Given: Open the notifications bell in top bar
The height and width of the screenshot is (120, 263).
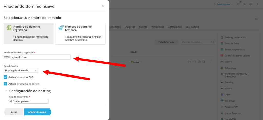Looking at the screenshot, I should tap(238, 4).
